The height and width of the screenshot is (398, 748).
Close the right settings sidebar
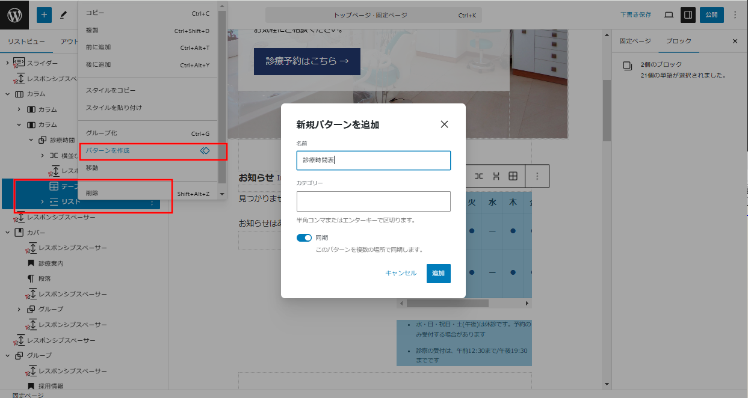[x=735, y=41]
